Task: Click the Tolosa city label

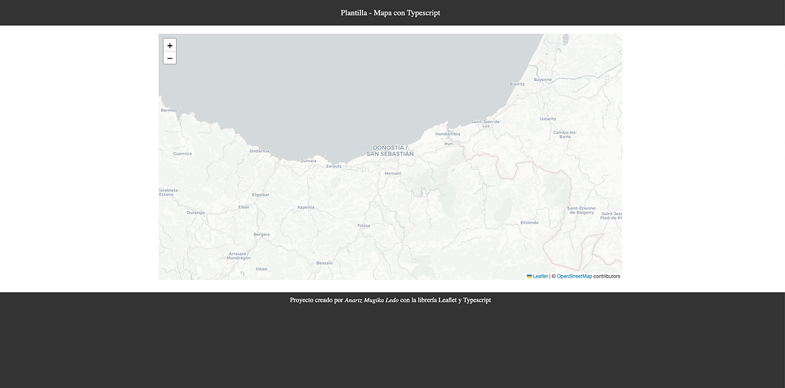Action: coord(362,224)
